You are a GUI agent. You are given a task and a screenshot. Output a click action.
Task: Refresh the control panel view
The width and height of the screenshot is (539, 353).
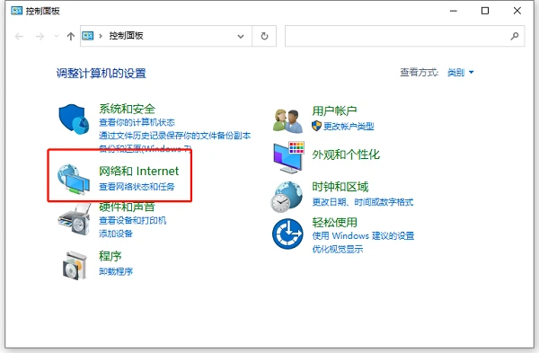tap(264, 36)
